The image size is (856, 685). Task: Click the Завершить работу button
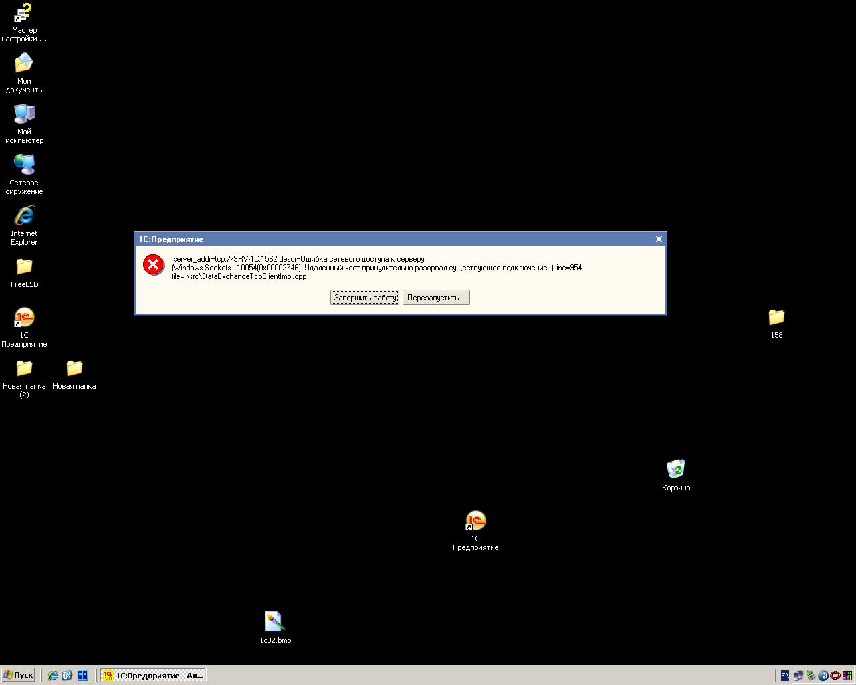click(x=364, y=298)
